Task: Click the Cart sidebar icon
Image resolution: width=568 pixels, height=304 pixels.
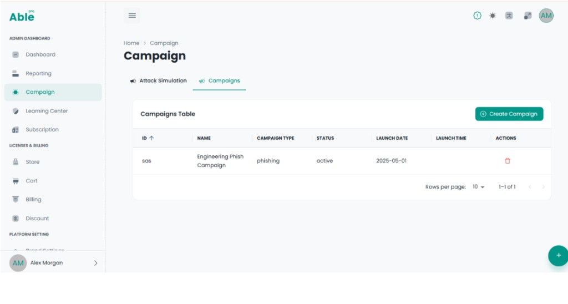Action: click(15, 181)
